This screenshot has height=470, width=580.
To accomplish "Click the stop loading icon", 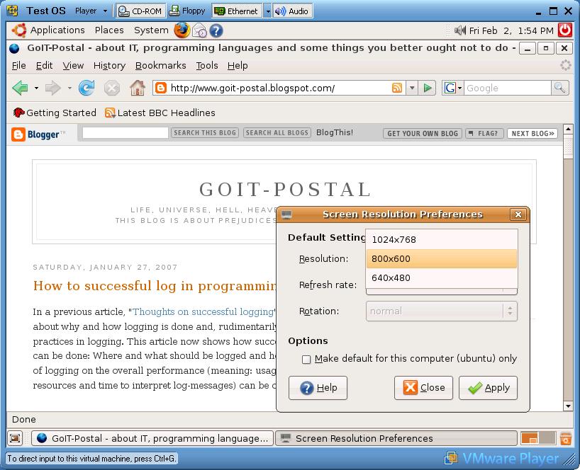I will [112, 88].
